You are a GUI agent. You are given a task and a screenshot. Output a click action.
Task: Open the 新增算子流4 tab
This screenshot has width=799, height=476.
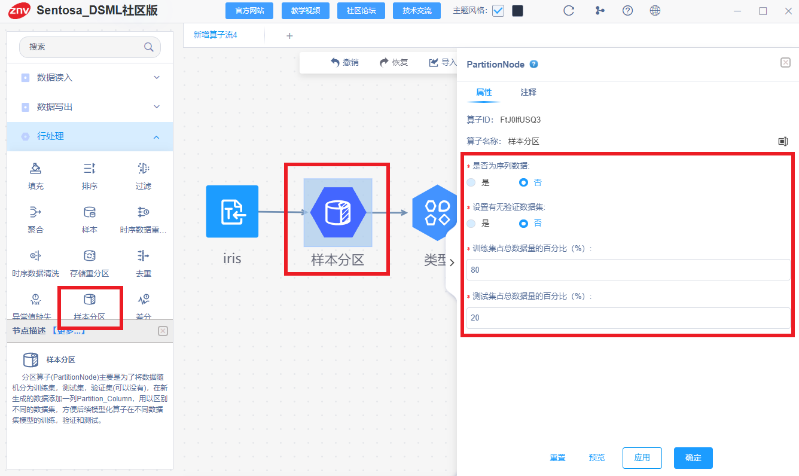click(215, 35)
